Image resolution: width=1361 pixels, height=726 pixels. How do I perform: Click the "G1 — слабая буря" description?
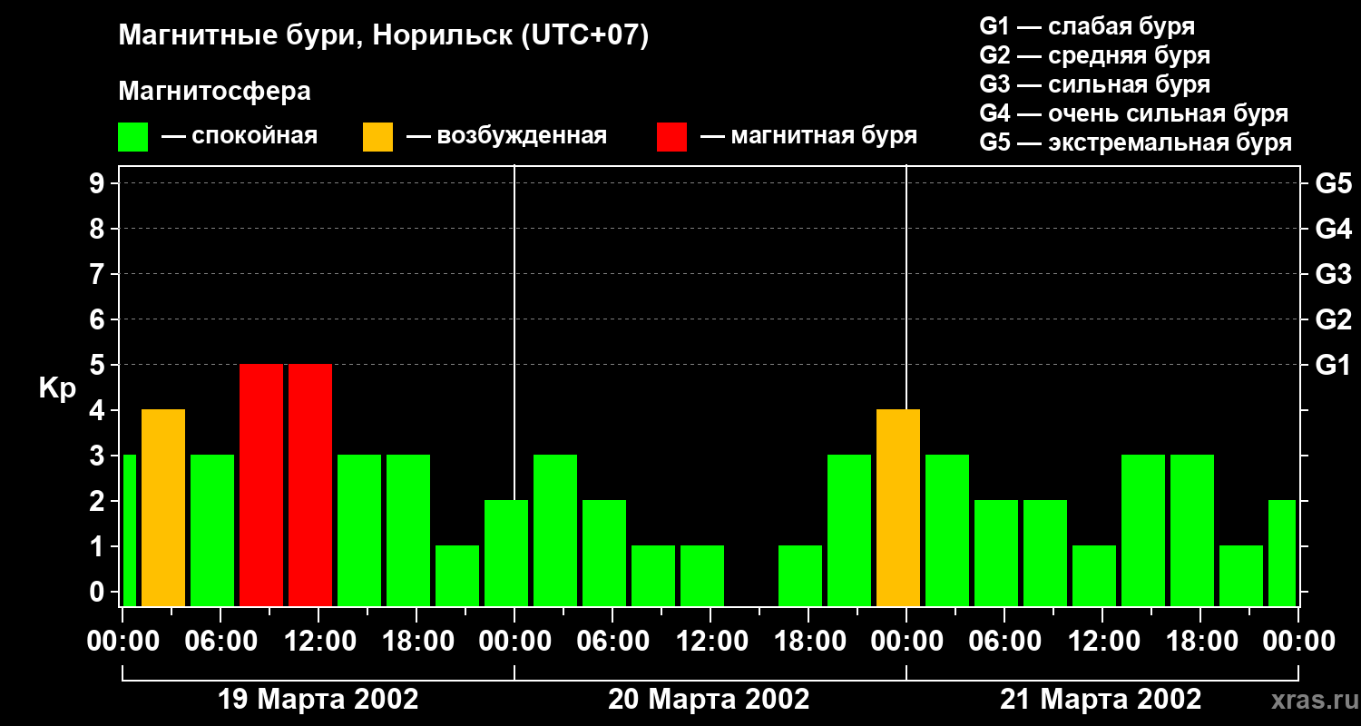1087,26
